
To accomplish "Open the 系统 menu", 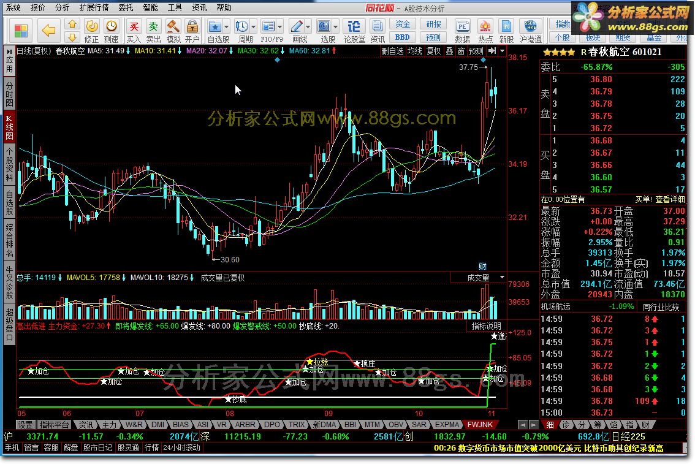I will (13, 7).
